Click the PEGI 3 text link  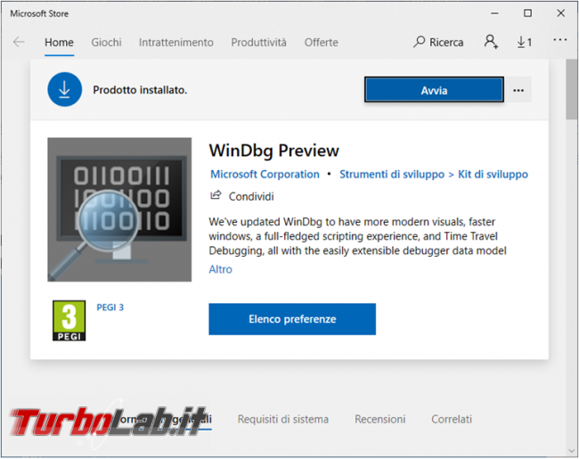click(x=110, y=307)
